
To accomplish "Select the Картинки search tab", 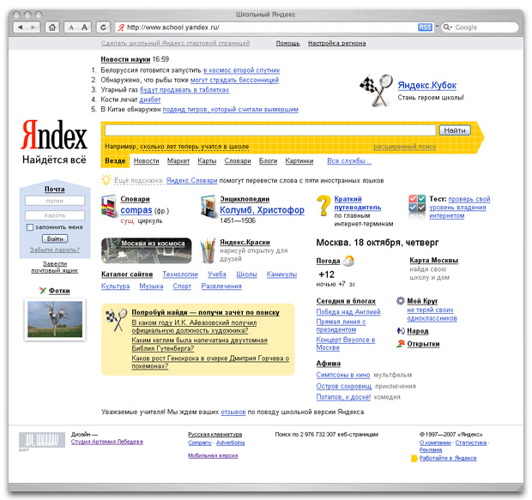I will pos(299,160).
